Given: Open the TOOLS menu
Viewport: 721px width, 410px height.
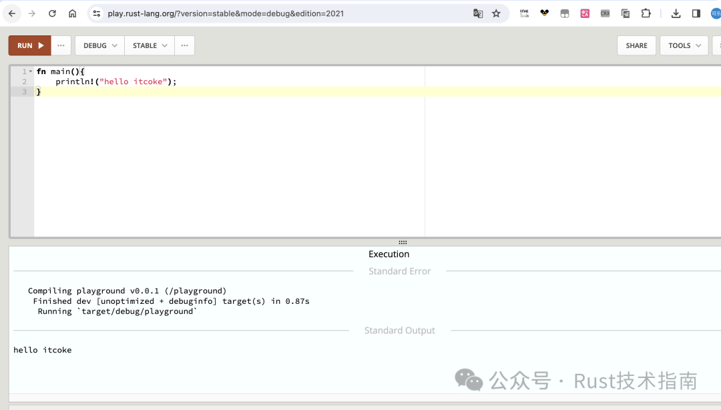Looking at the screenshot, I should pos(684,45).
